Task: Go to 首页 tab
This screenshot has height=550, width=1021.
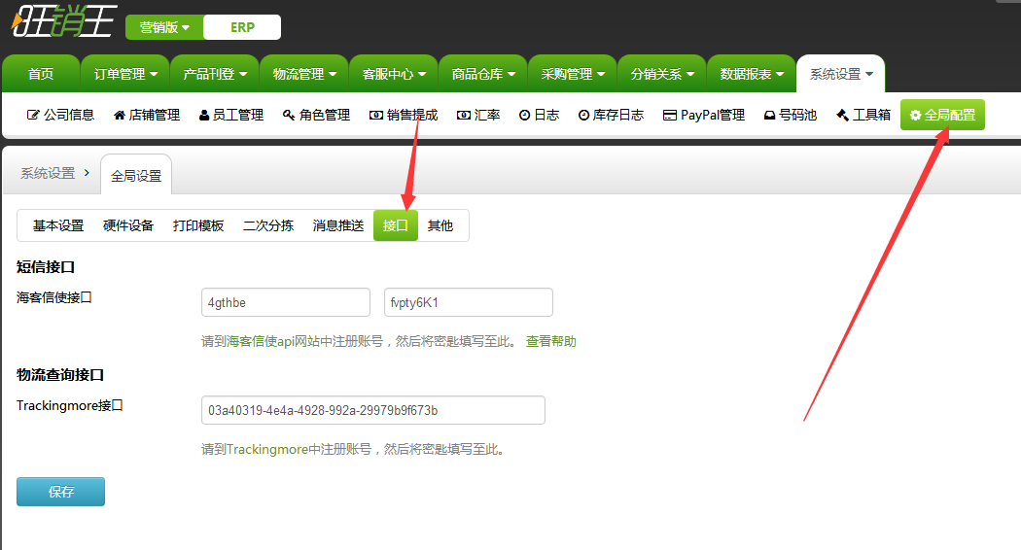Action: click(41, 74)
